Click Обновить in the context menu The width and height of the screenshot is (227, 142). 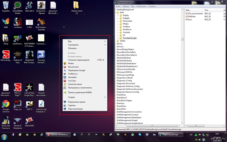[x=72, y=48]
